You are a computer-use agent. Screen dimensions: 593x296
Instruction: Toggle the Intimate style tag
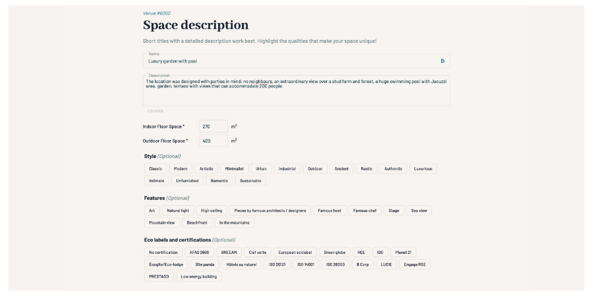[x=157, y=181]
